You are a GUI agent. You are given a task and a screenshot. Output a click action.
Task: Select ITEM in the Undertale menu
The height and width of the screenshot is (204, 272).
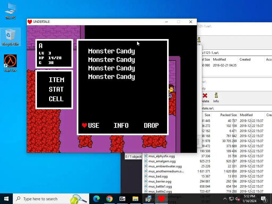56,80
